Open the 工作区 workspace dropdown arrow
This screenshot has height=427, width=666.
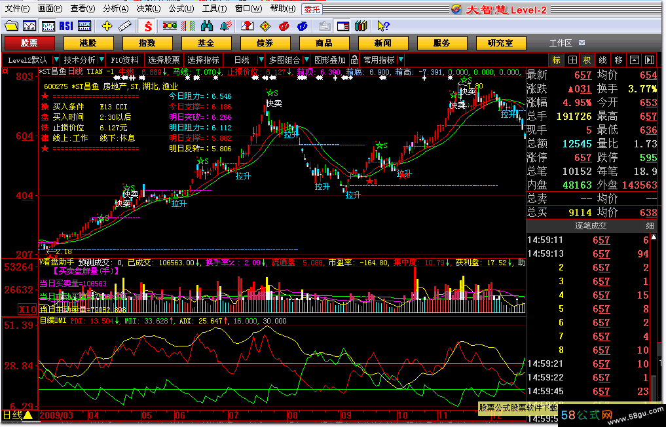tap(582, 43)
